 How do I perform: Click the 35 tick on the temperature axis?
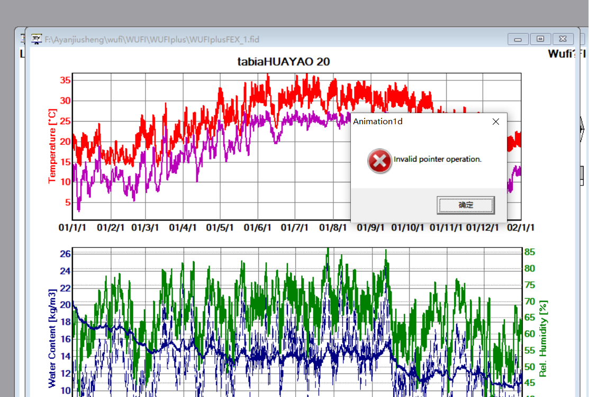(x=65, y=80)
